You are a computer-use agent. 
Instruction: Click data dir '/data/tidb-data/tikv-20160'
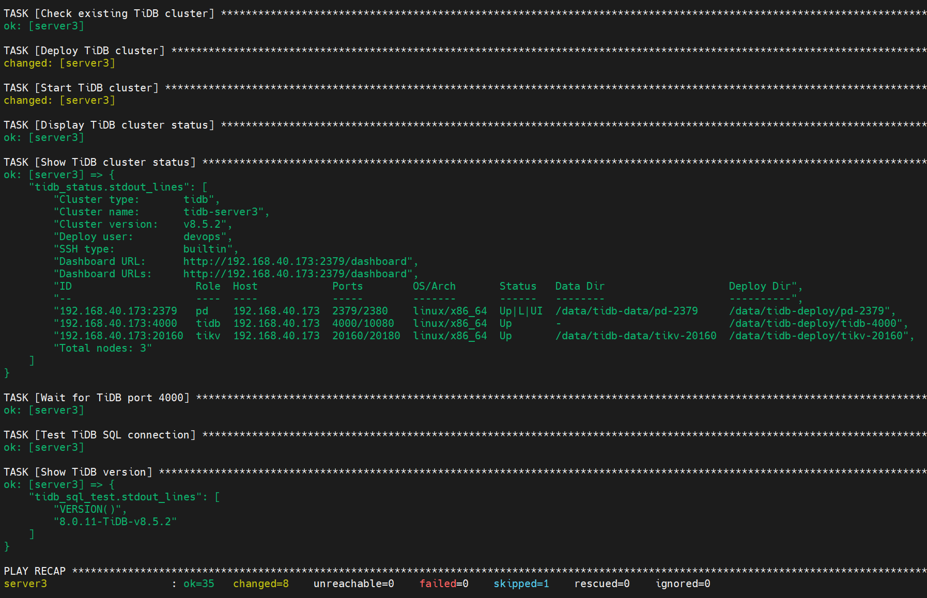click(x=636, y=336)
